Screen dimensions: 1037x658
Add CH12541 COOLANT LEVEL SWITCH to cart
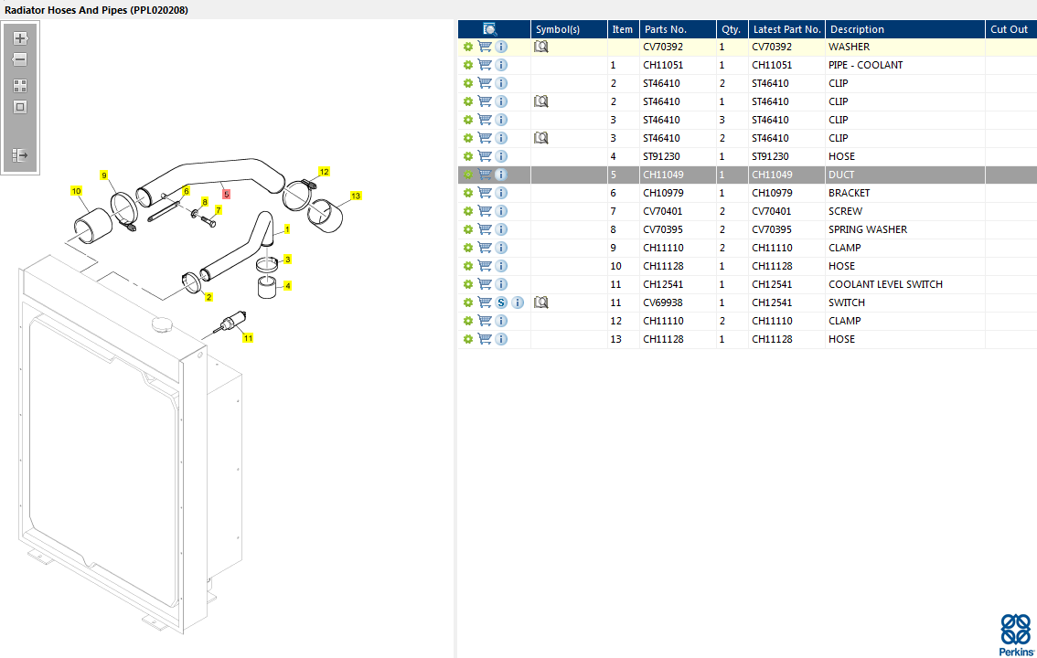point(485,284)
